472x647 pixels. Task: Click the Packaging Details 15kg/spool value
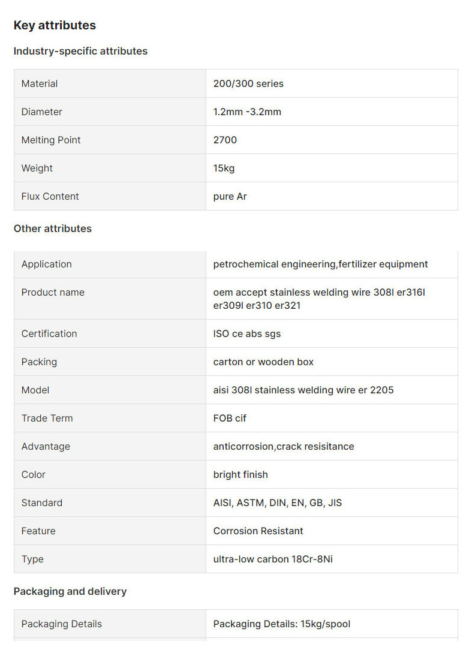pyautogui.click(x=281, y=624)
